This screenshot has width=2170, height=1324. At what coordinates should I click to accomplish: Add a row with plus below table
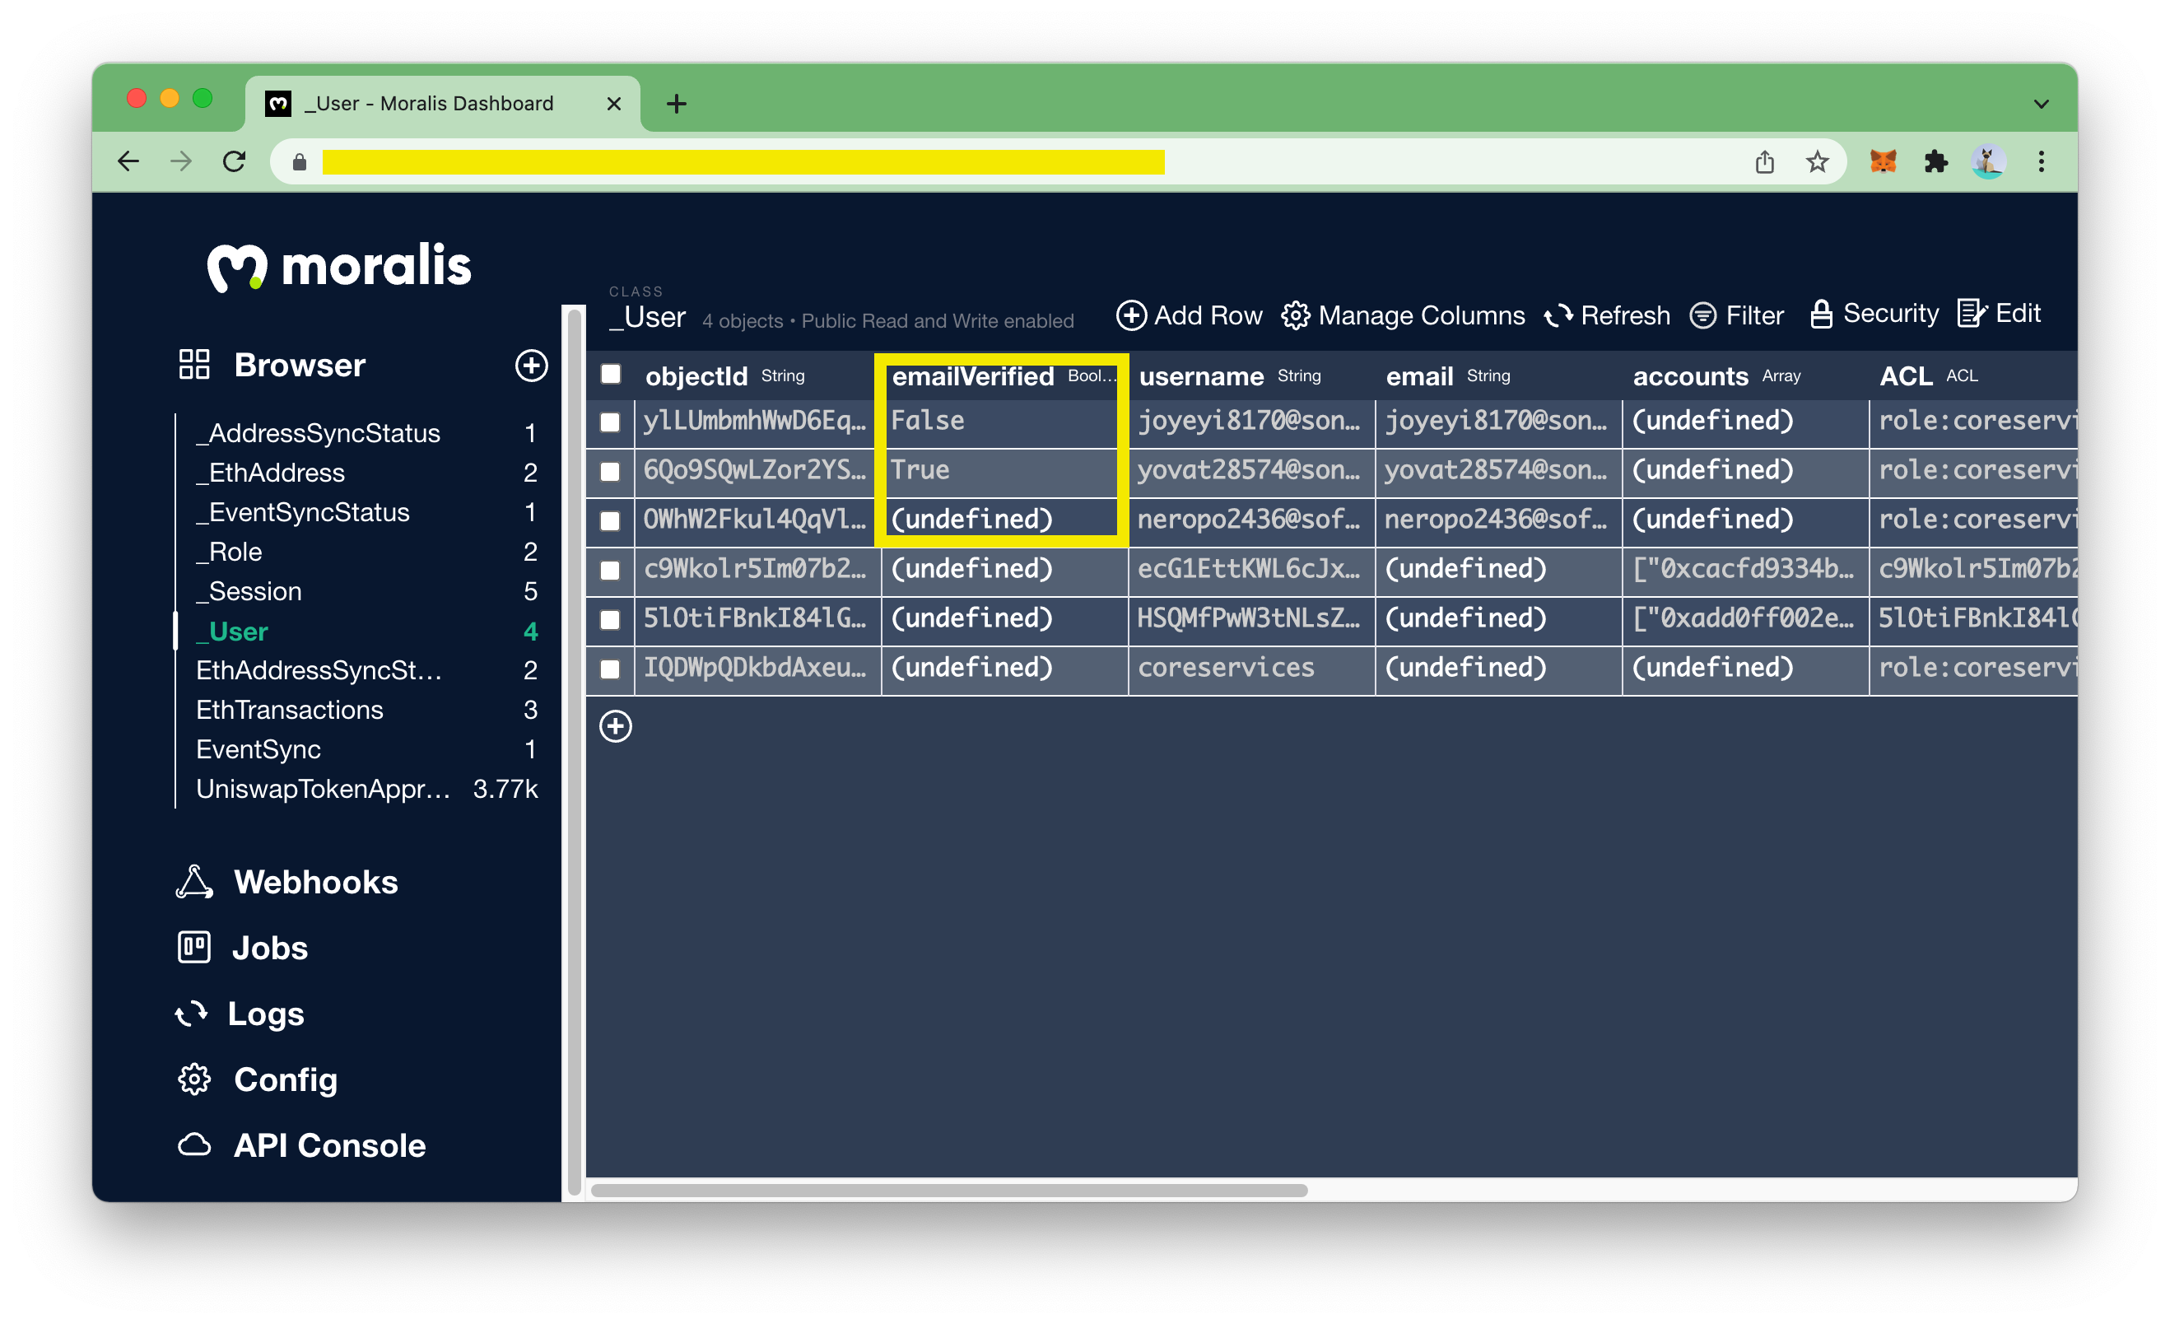point(616,727)
